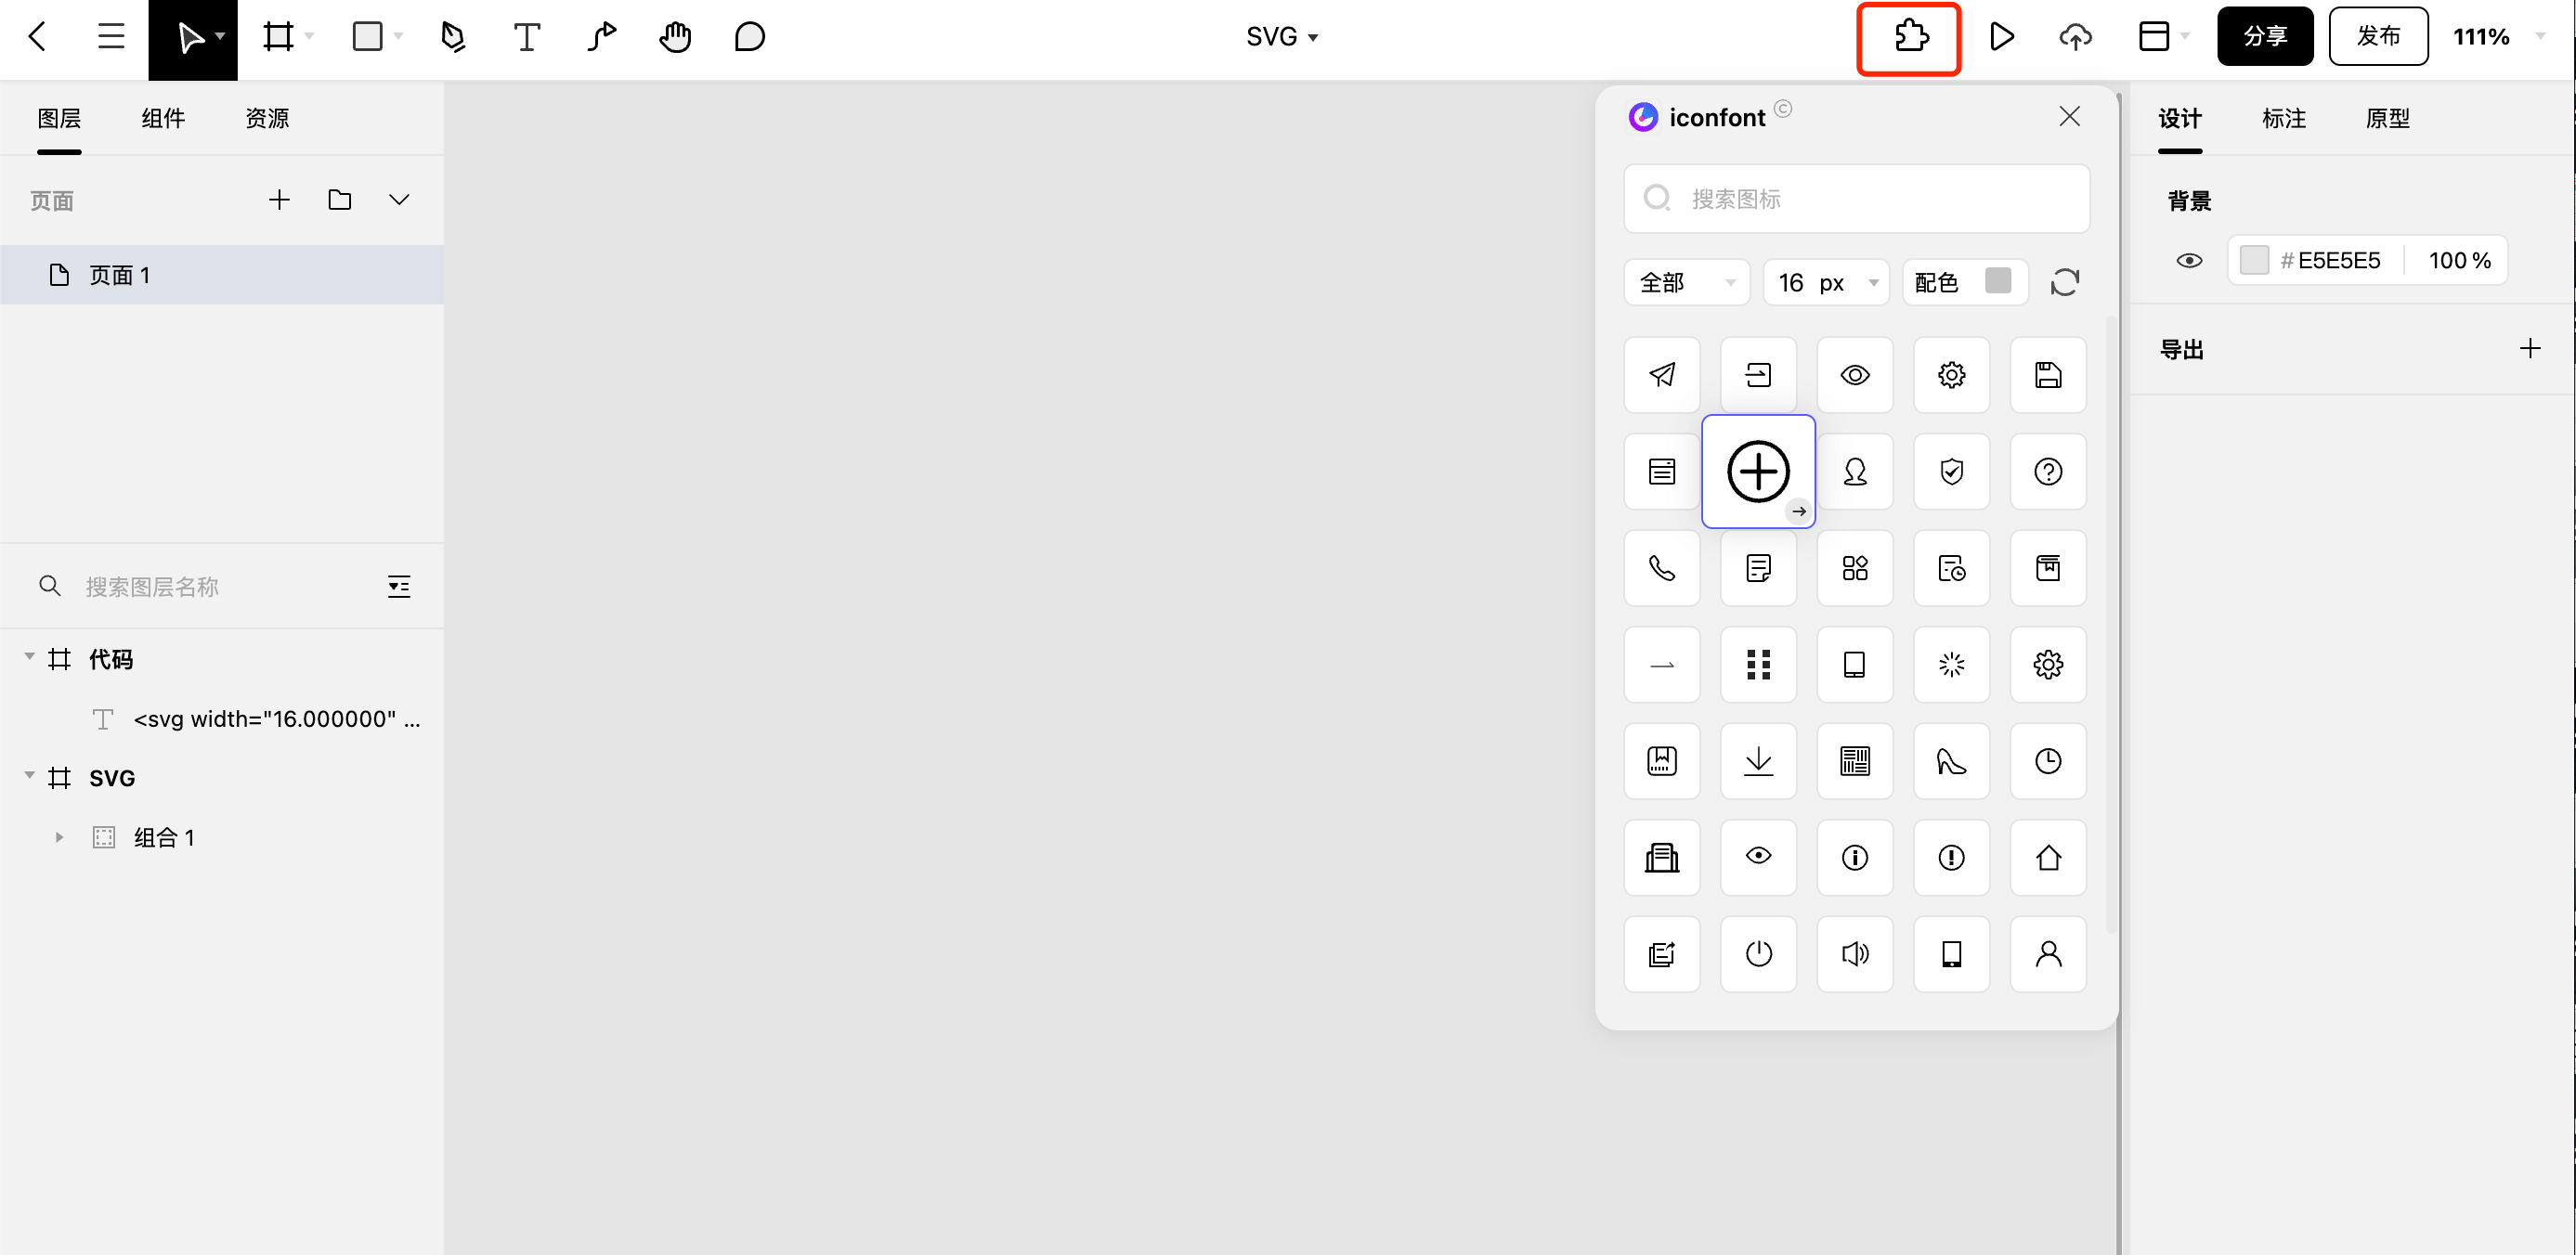
Task: Click the 100 % background opacity field
Action: pos(2459,261)
